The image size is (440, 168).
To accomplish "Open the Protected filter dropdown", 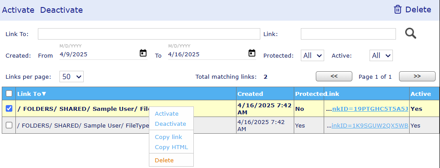I will (312, 55).
